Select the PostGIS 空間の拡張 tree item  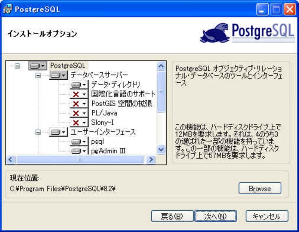click(122, 104)
